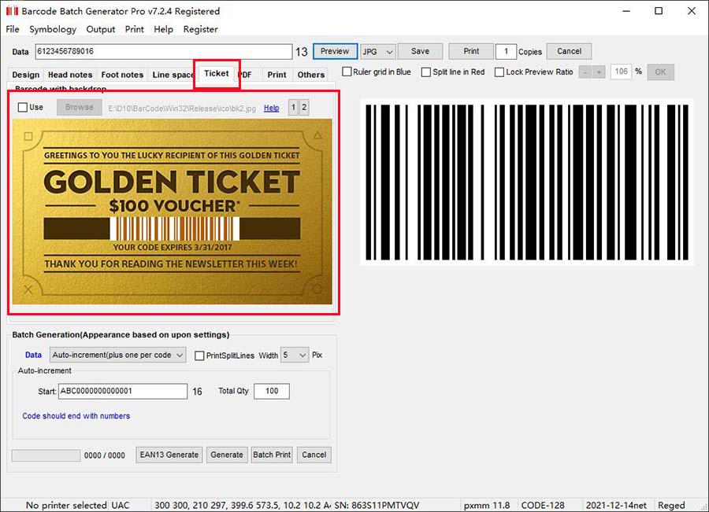Click the EAN13 Generate button
The height and width of the screenshot is (512, 709).
click(169, 455)
